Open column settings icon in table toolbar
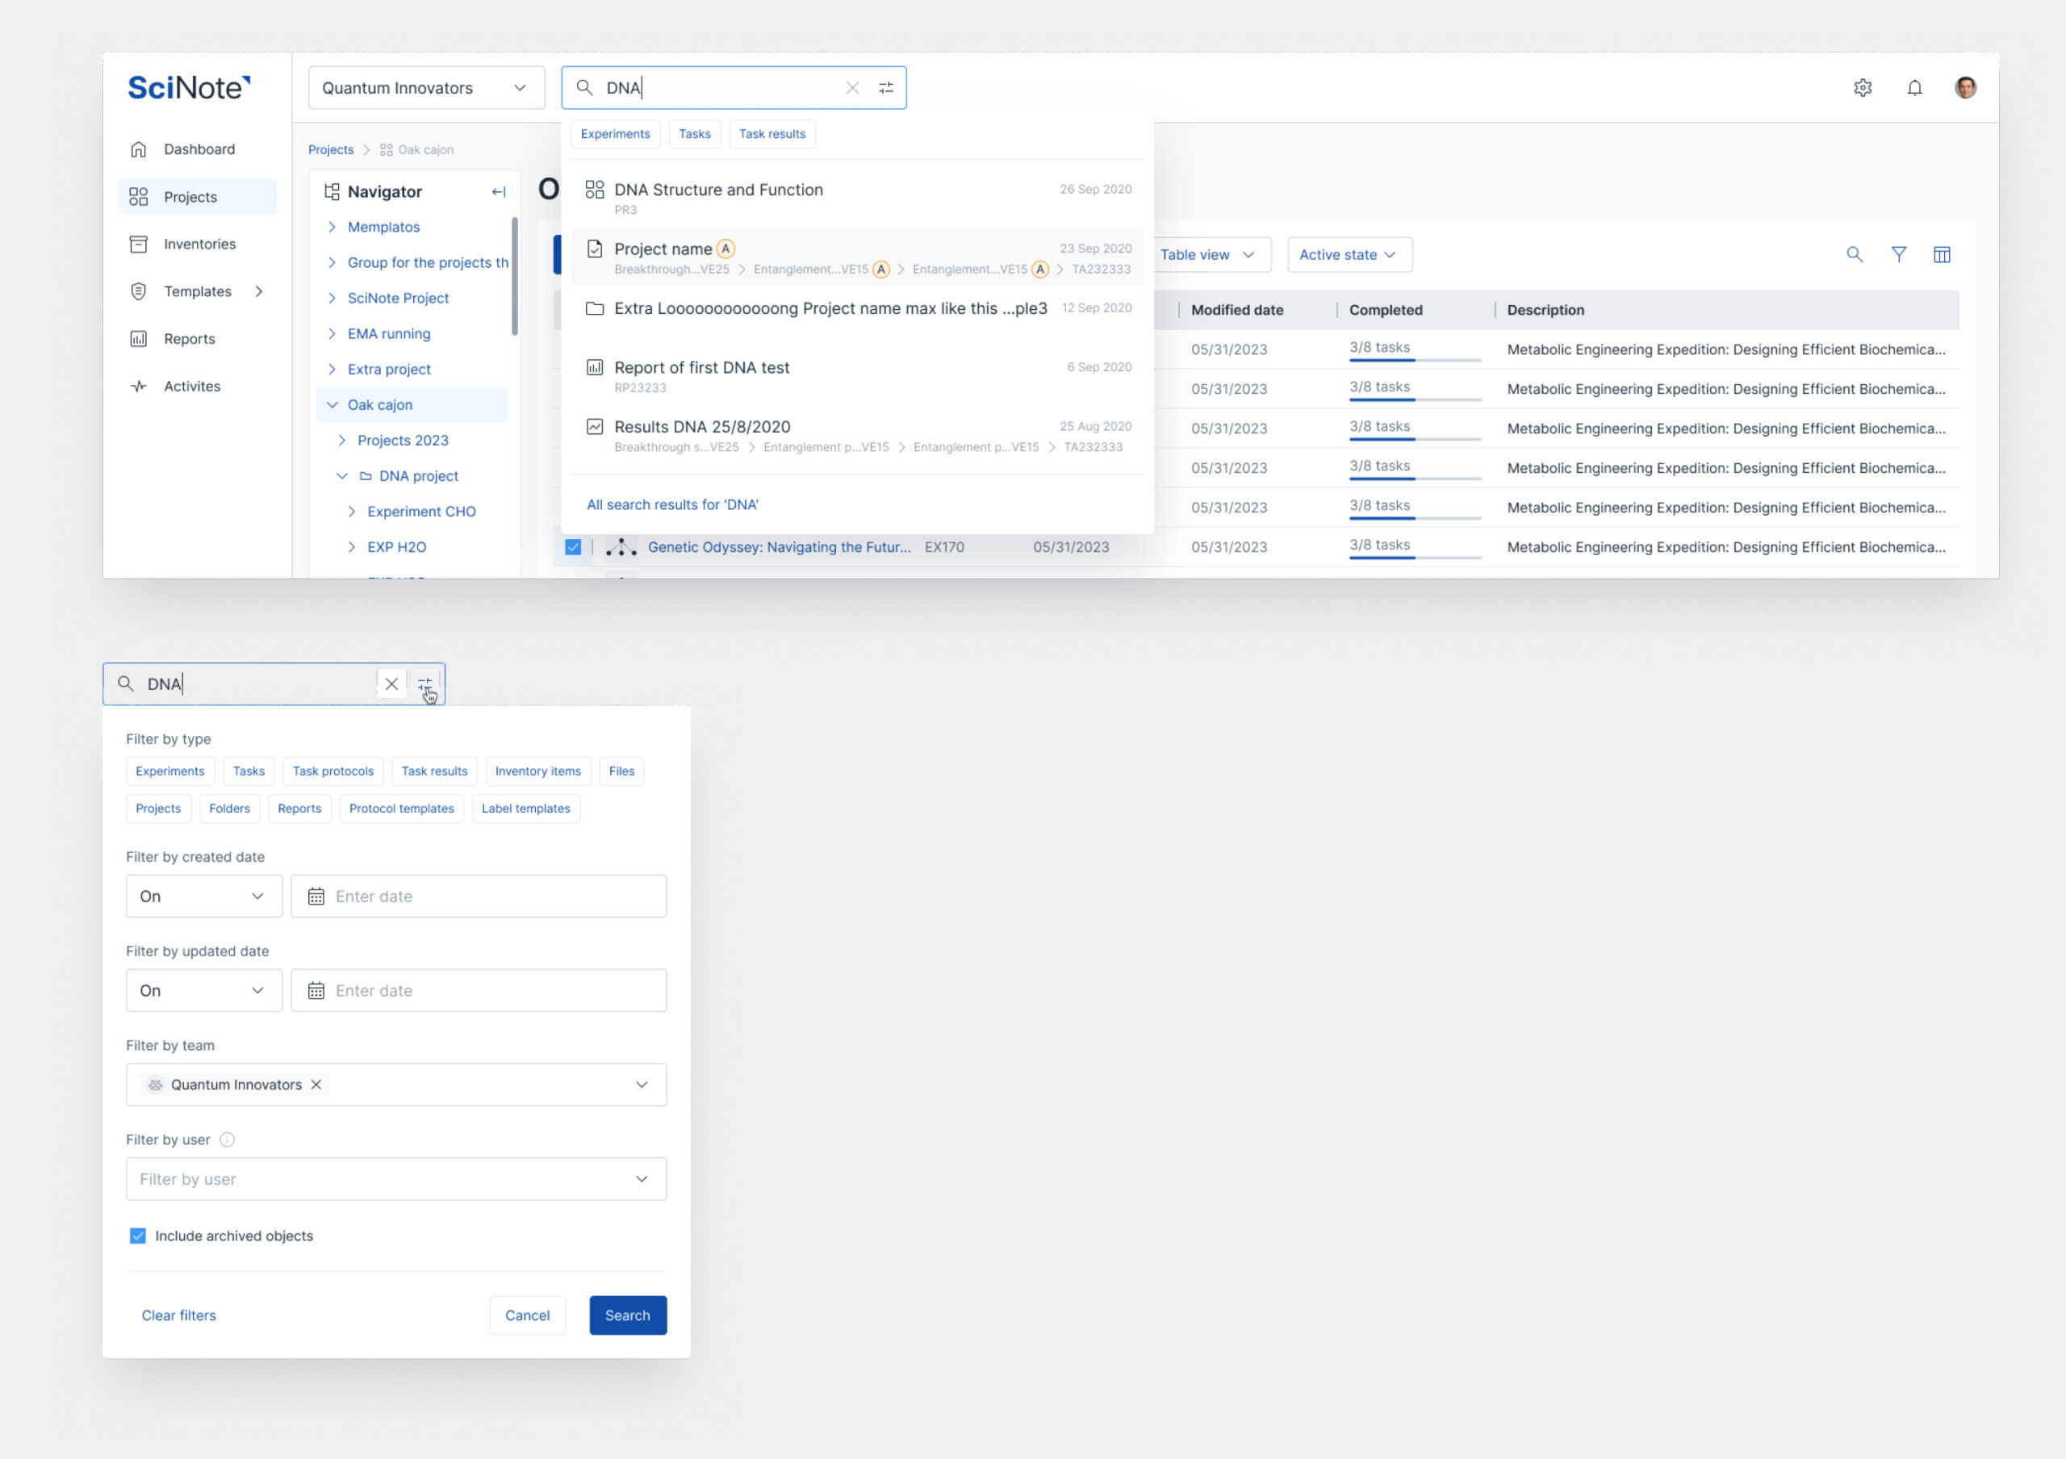Image resolution: width=2066 pixels, height=1459 pixels. 1941,254
